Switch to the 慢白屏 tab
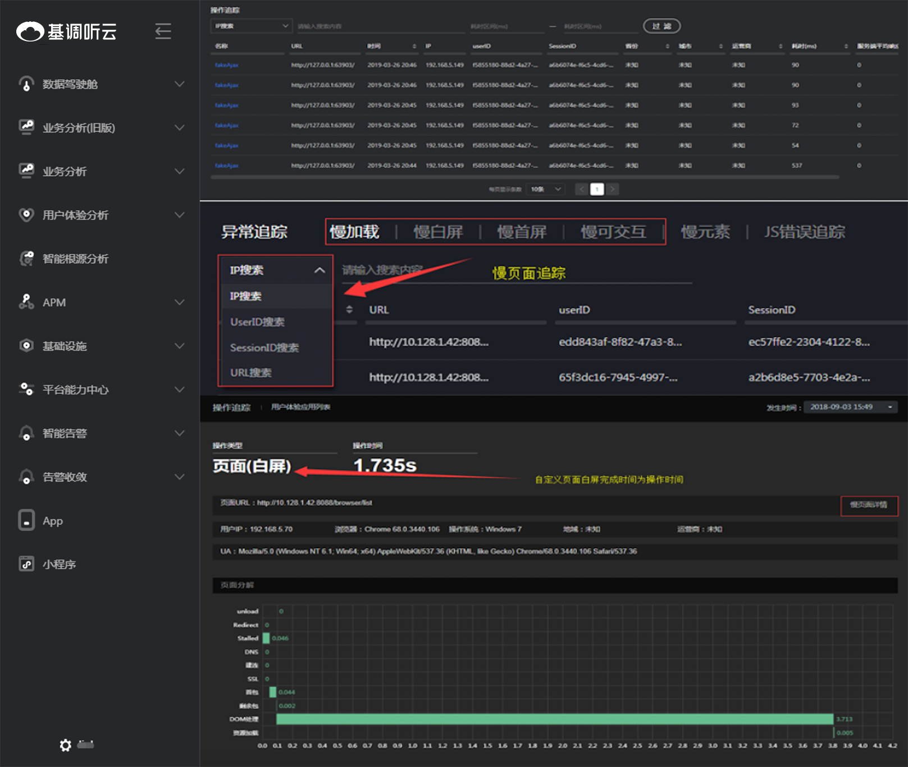This screenshot has width=908, height=767. tap(439, 232)
